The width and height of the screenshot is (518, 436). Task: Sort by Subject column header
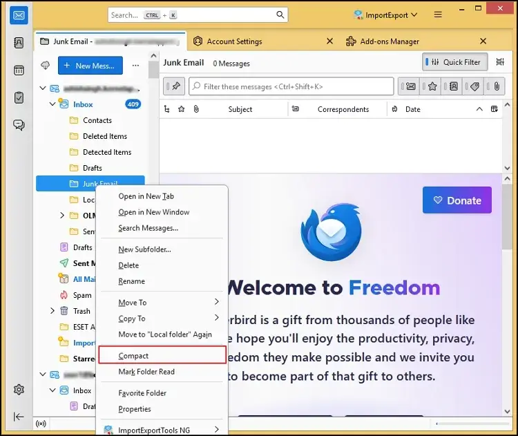point(240,109)
